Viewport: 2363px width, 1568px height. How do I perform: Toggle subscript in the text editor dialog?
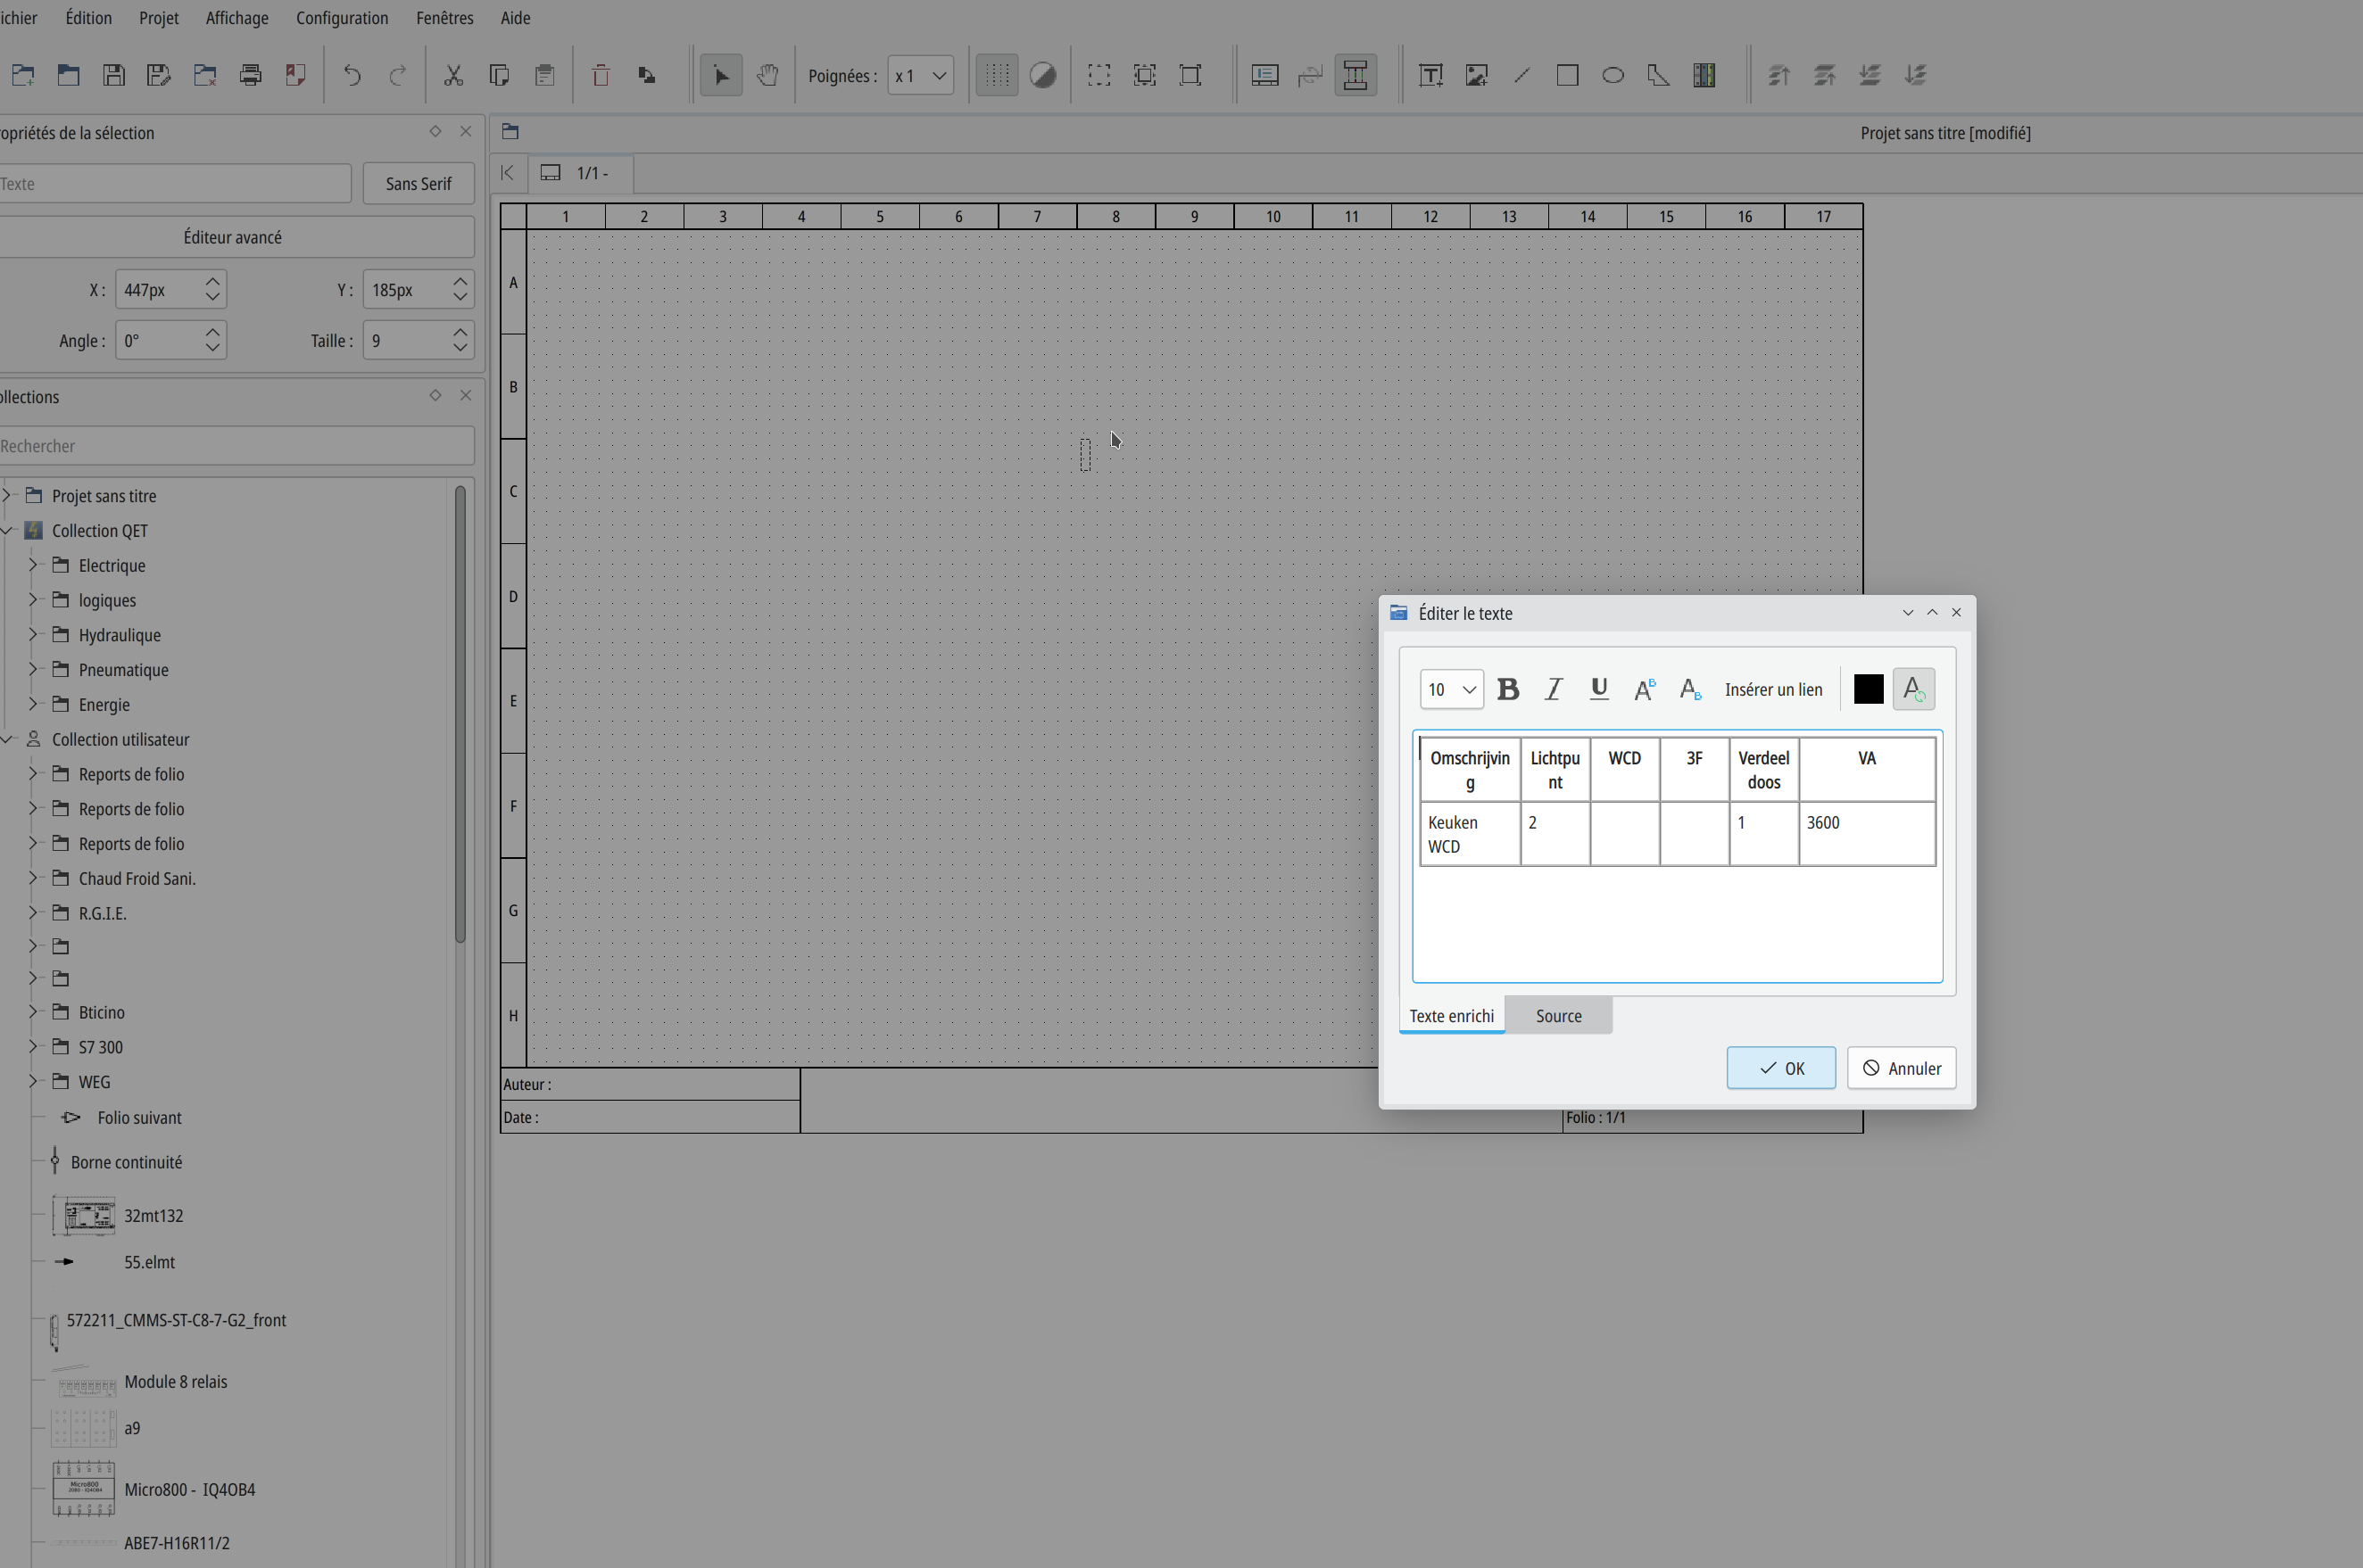click(x=1691, y=689)
